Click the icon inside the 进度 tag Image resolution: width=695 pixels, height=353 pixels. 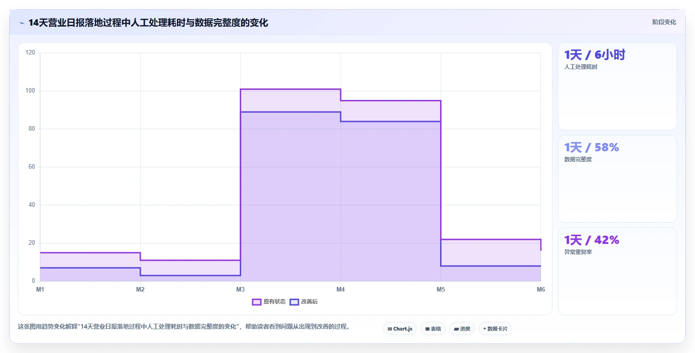coord(457,329)
